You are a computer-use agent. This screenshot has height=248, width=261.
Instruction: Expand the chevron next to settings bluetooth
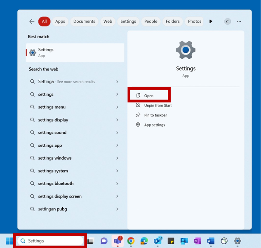click(117, 184)
